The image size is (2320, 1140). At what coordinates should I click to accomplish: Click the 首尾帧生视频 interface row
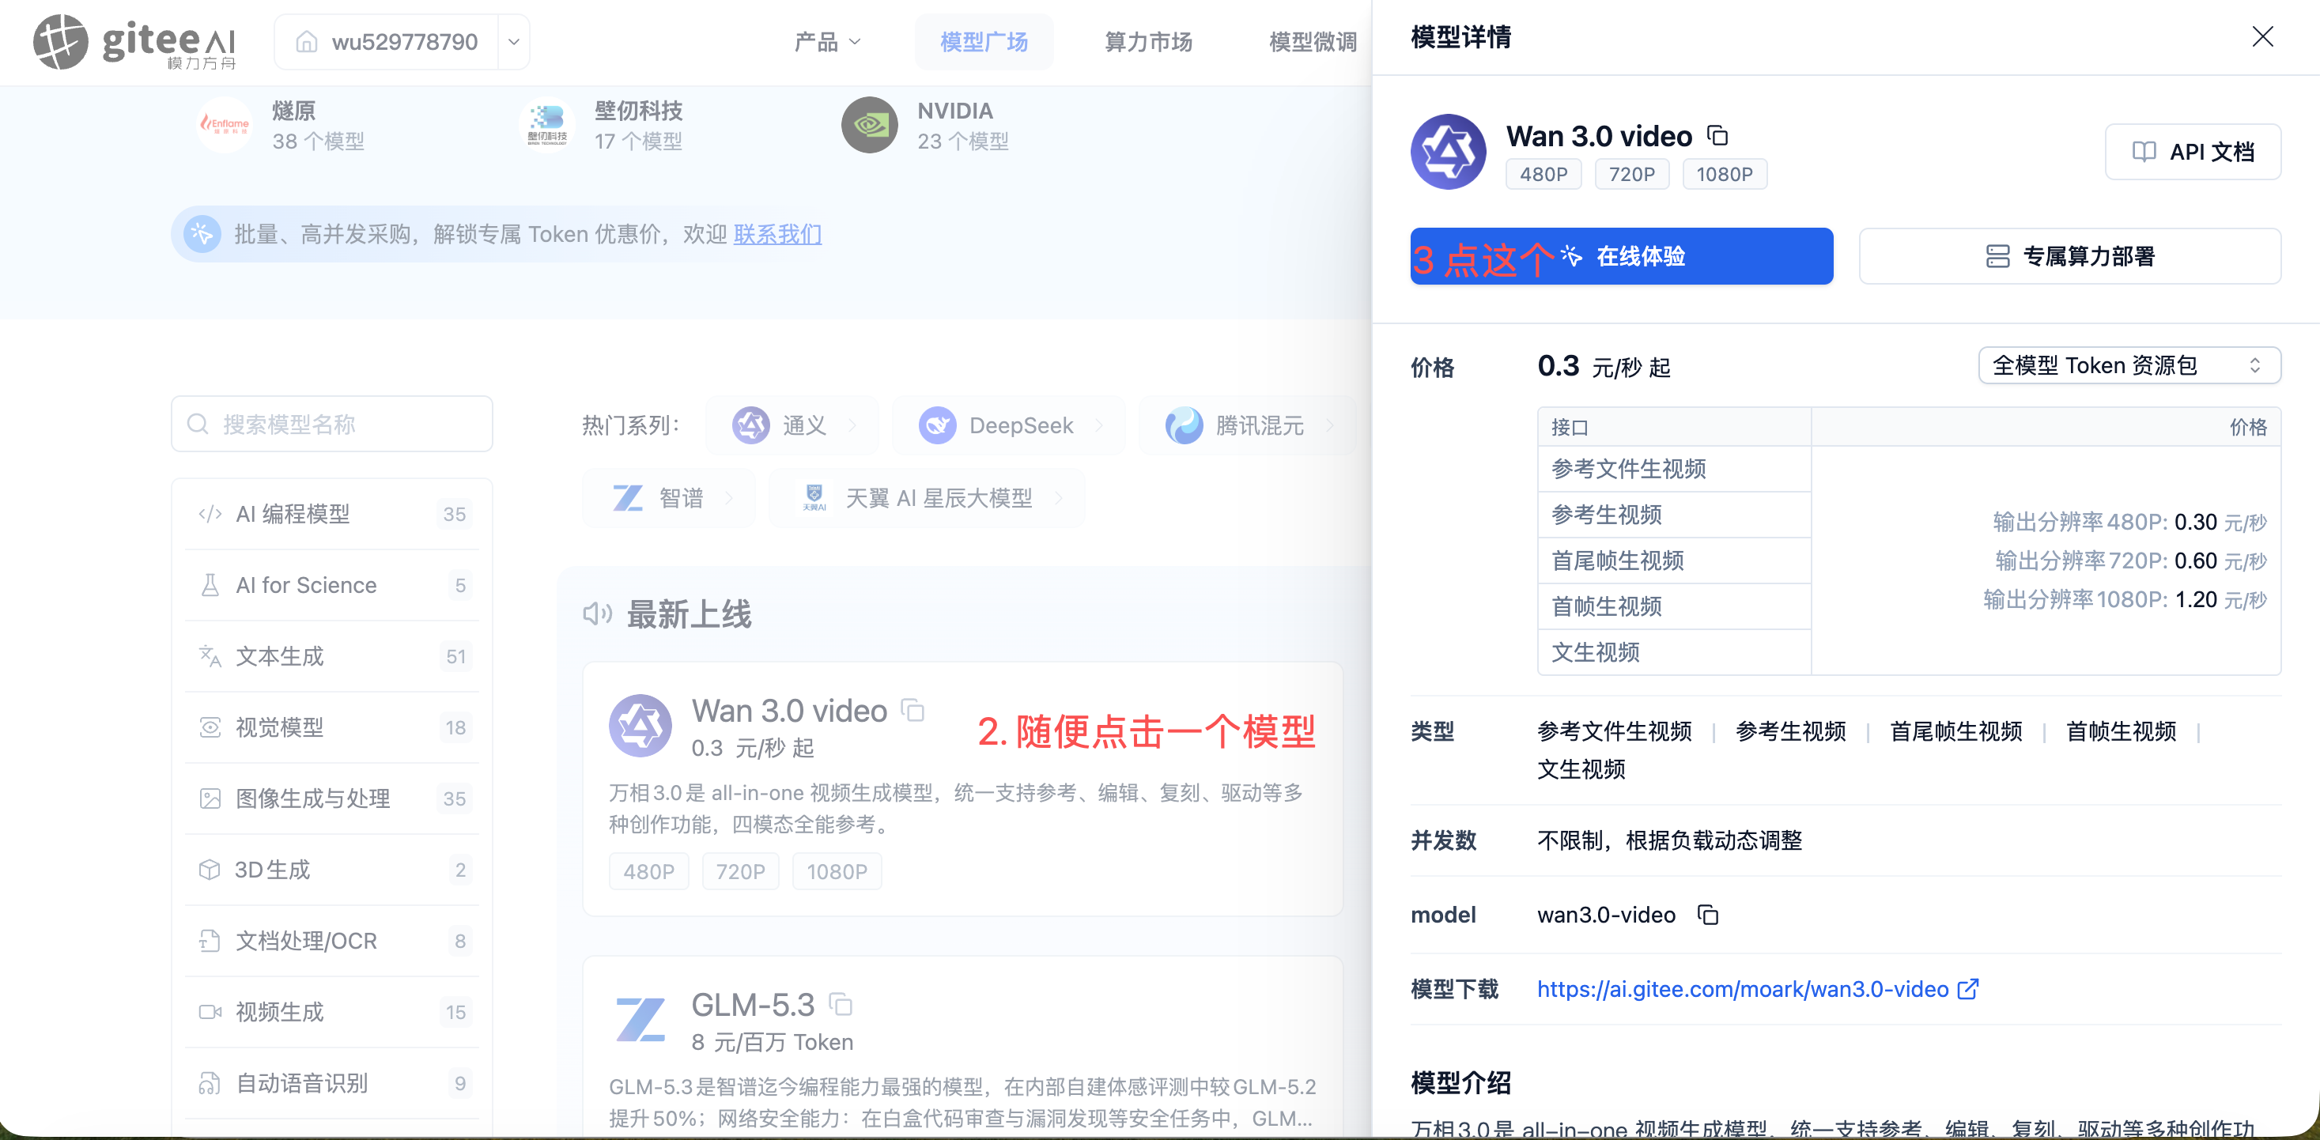point(1674,561)
